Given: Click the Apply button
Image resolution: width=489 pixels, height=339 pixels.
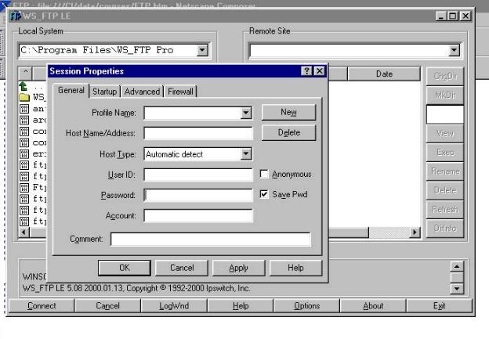Looking at the screenshot, I should [x=238, y=268].
